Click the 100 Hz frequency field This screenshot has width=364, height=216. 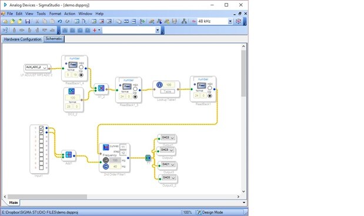coord(115,160)
